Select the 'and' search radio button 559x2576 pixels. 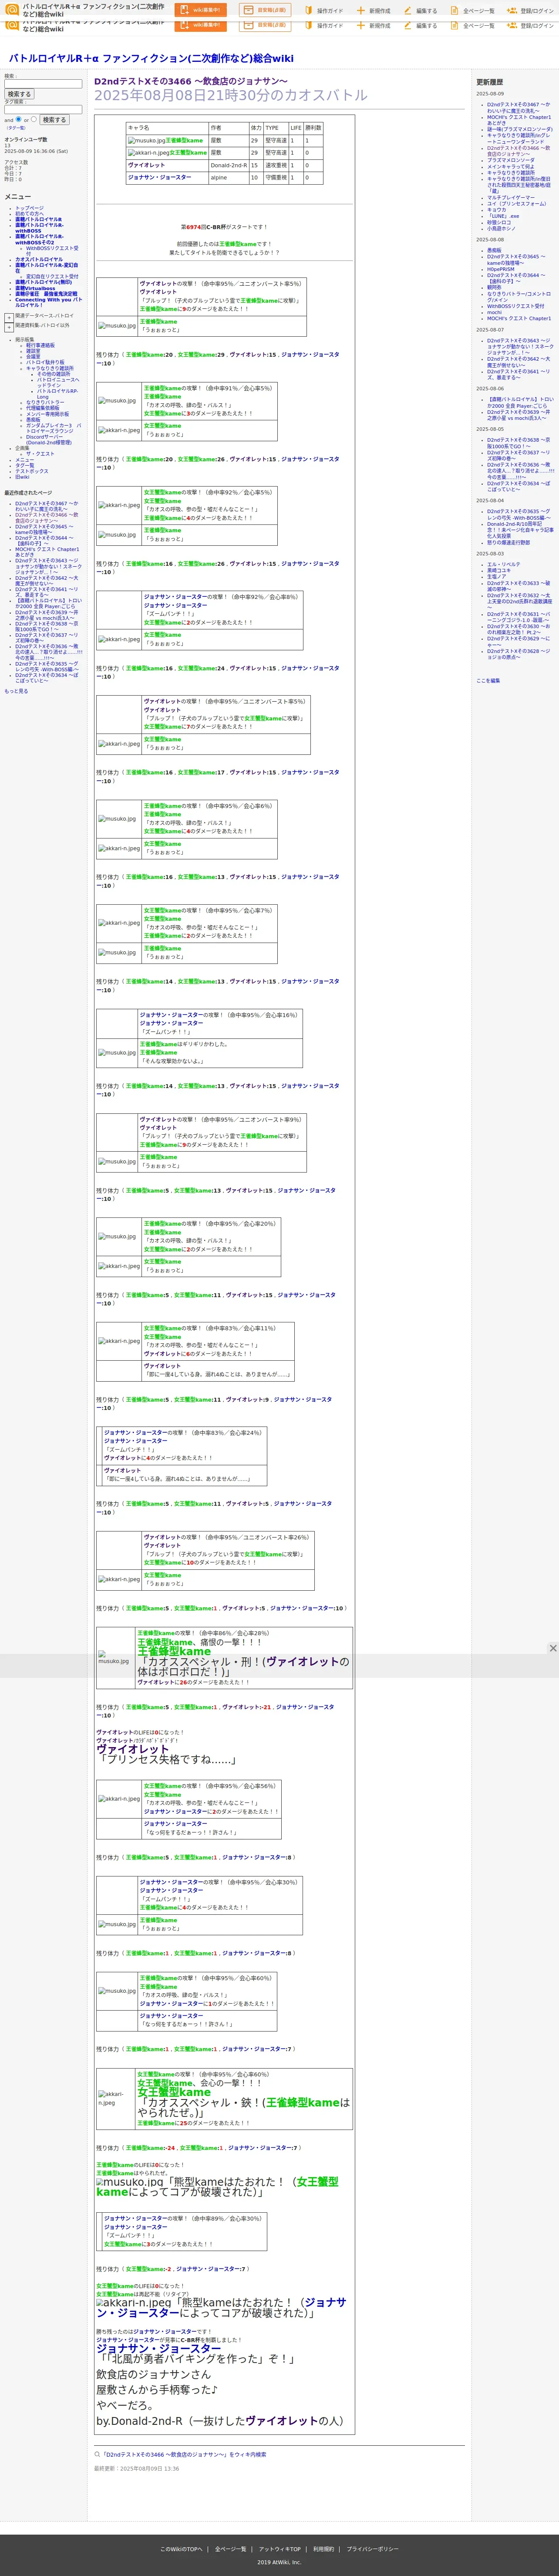18,119
